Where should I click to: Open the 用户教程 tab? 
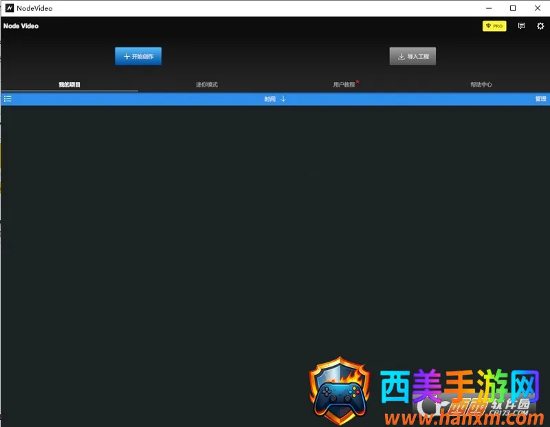pyautogui.click(x=344, y=85)
